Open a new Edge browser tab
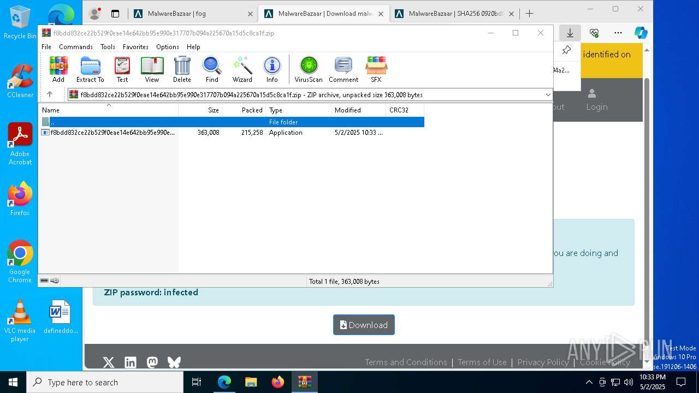 click(x=529, y=14)
